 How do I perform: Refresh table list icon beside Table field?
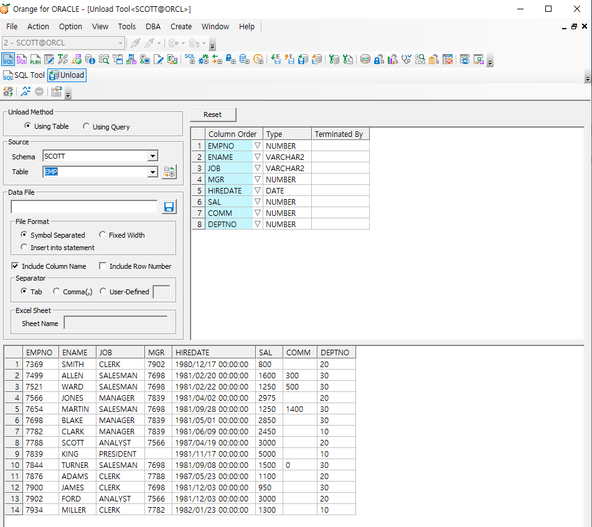point(169,172)
